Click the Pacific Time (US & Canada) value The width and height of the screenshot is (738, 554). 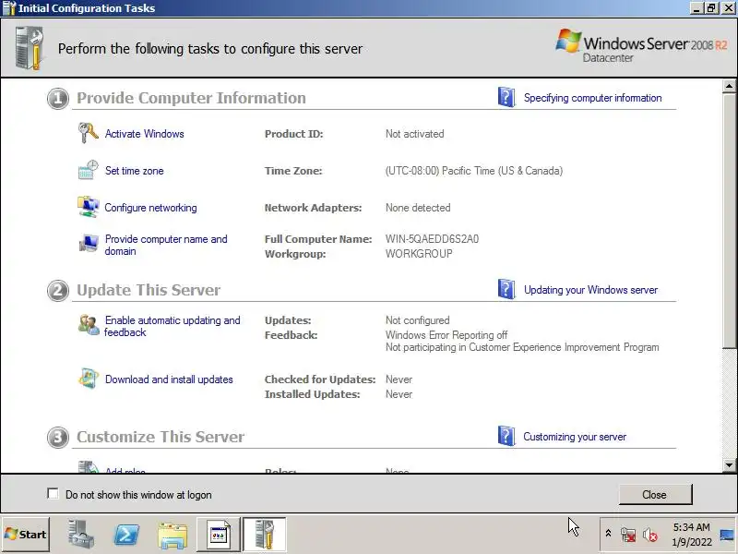473,171
